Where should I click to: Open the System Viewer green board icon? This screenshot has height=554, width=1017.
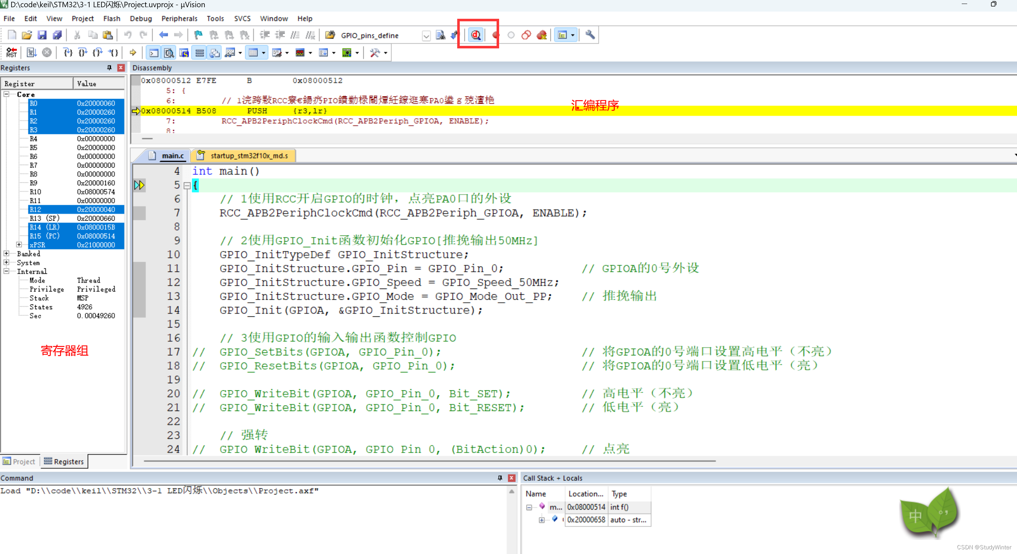pyautogui.click(x=347, y=52)
